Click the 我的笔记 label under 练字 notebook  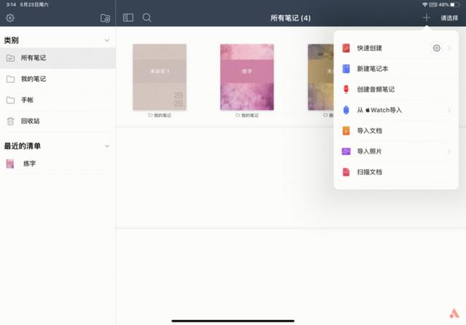tap(250, 115)
